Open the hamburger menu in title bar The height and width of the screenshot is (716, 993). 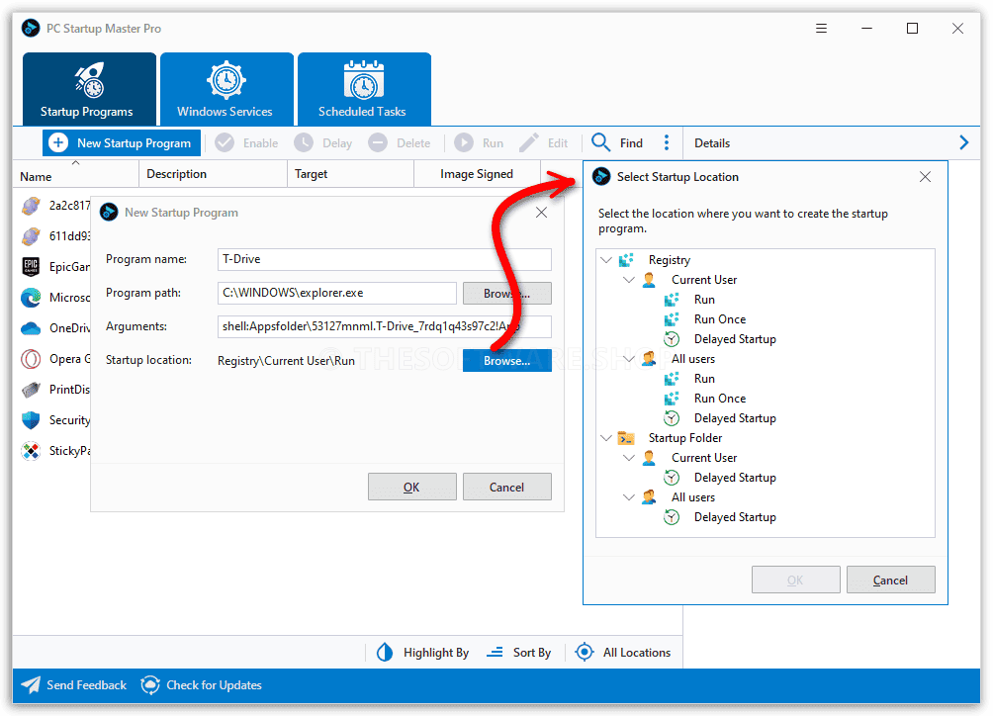[821, 29]
